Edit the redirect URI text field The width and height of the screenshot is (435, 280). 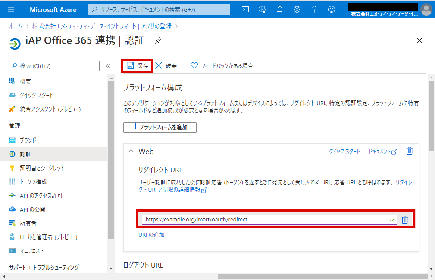(x=269, y=220)
